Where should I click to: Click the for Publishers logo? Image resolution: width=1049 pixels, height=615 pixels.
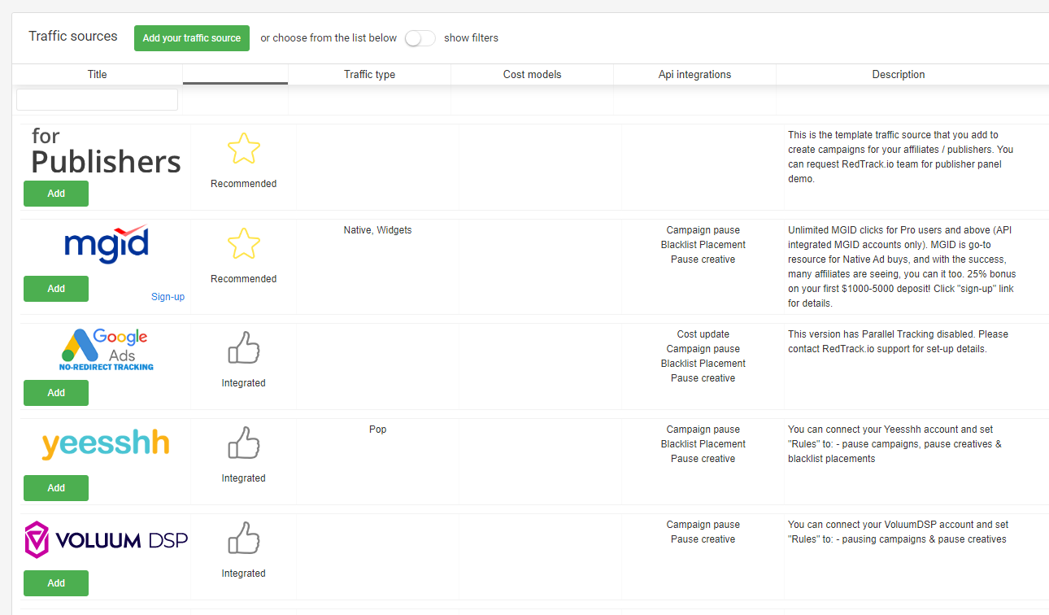106,152
